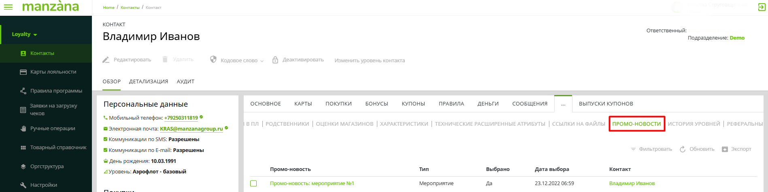Viewport: 768px width, 192px height.
Task: Switch to the Детализация tab
Action: coord(148,82)
